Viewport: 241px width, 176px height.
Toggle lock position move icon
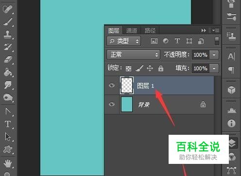[150, 68]
